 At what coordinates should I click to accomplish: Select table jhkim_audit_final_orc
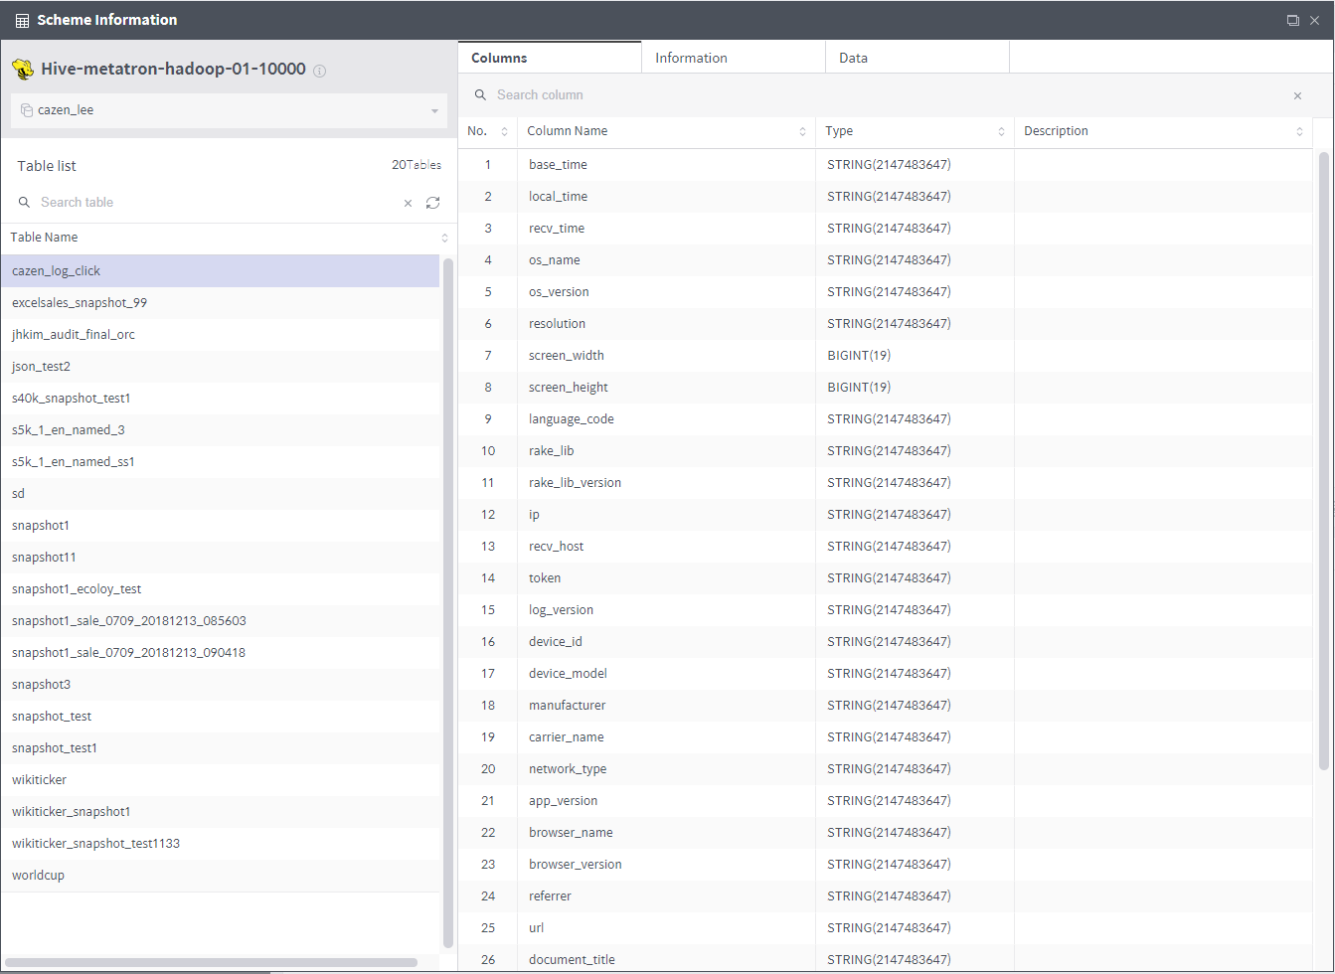(x=220, y=335)
